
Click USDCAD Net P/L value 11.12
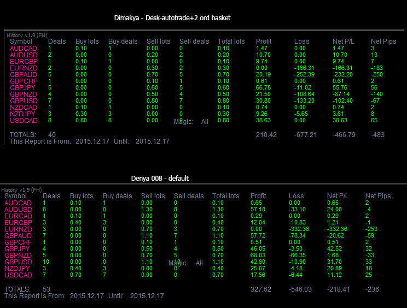pyautogui.click(x=334, y=275)
